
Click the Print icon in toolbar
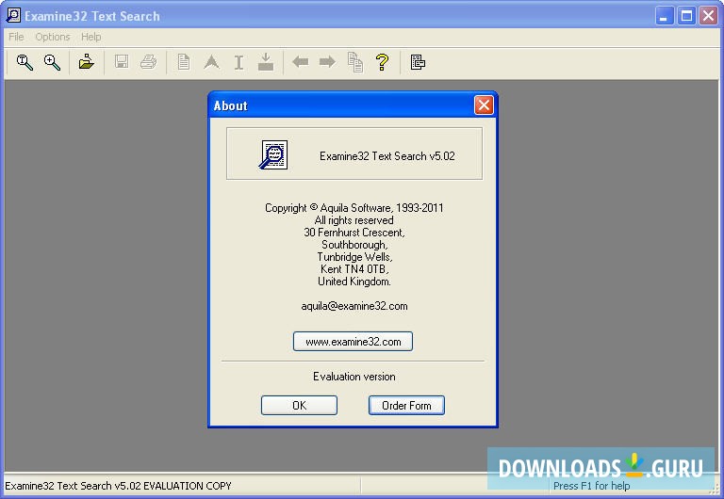[x=149, y=62]
